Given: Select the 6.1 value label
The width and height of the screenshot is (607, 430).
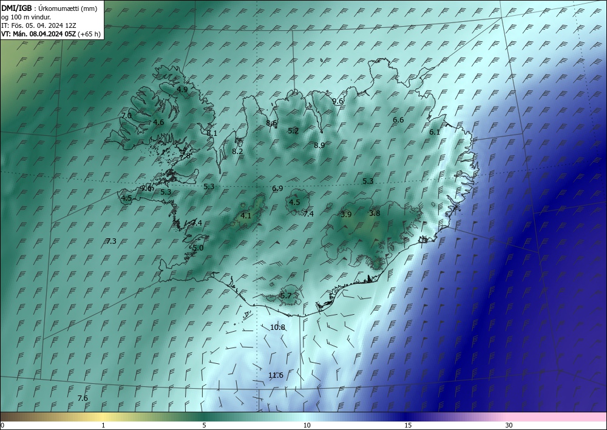Looking at the screenshot, I should (435, 132).
